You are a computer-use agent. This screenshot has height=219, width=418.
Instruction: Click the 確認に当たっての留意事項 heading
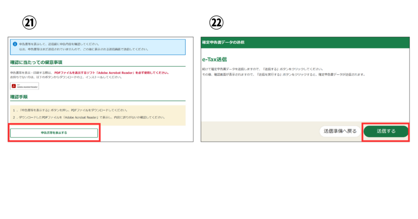[x=36, y=62]
